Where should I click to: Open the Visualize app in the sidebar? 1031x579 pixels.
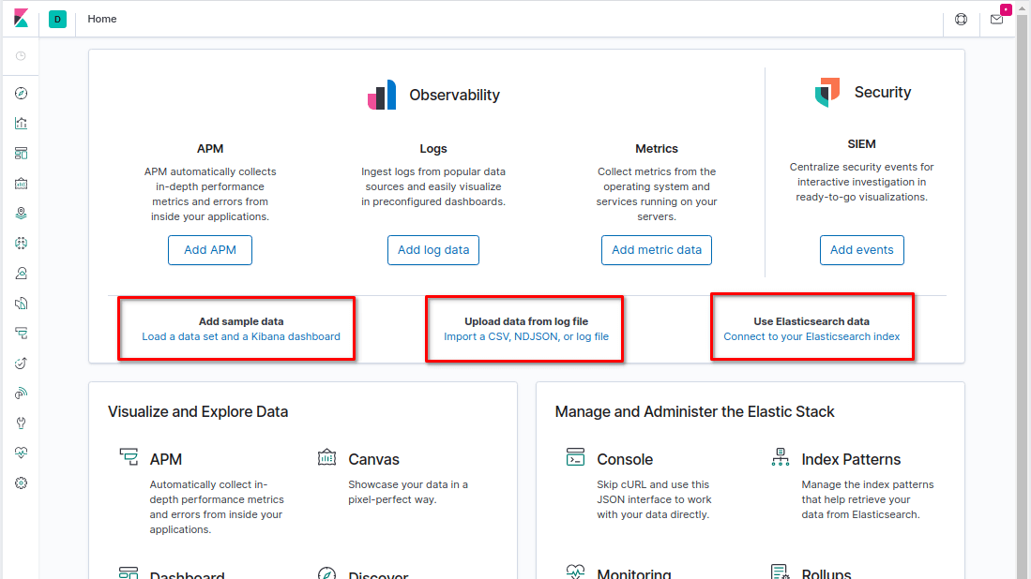21,122
